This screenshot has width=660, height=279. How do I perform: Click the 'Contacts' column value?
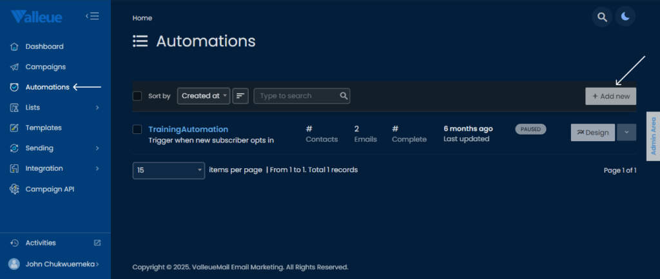(x=309, y=129)
